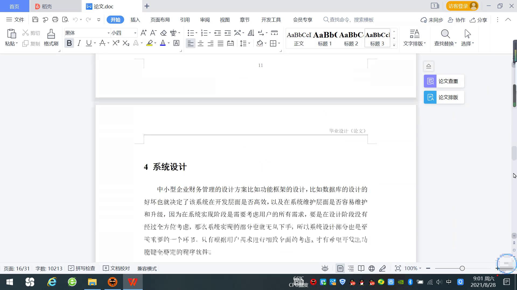
Task: Open the line spacing dropdown
Action: click(x=244, y=43)
